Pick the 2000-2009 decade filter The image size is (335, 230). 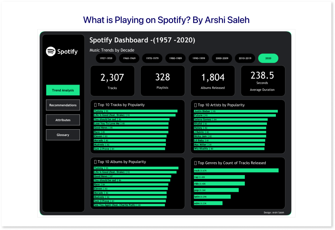[x=222, y=58]
